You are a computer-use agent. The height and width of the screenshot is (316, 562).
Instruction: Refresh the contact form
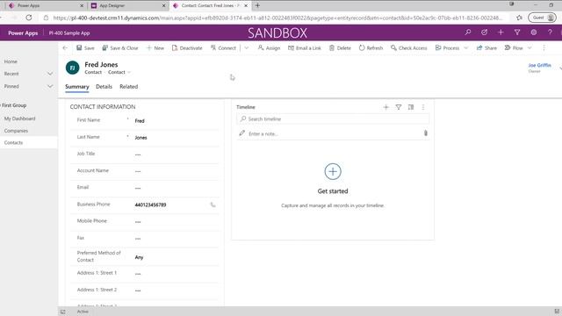click(371, 47)
